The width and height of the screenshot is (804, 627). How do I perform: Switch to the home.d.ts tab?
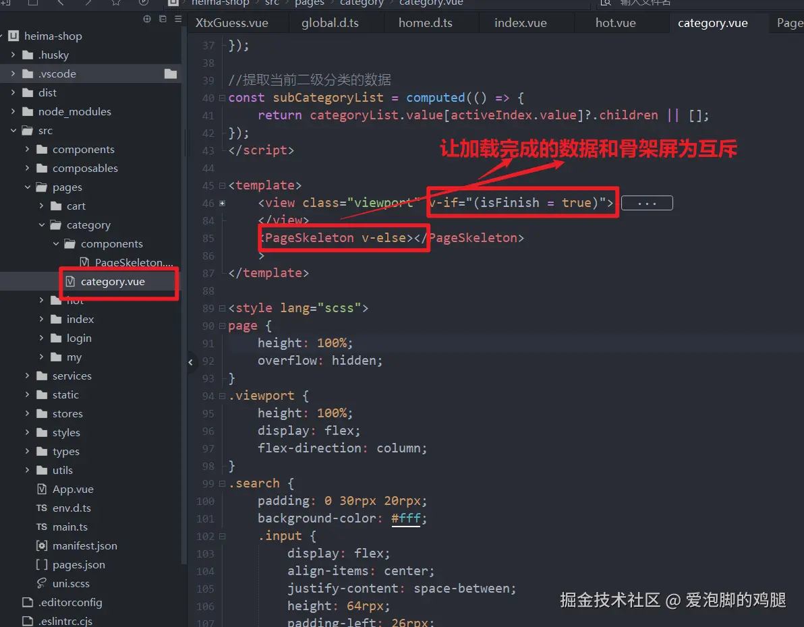coord(426,23)
